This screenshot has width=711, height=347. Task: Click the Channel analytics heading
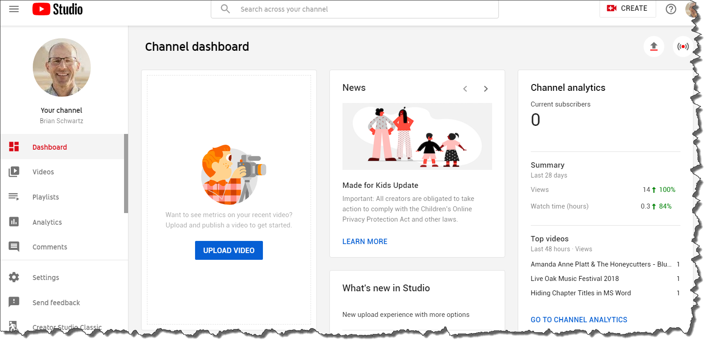point(568,88)
